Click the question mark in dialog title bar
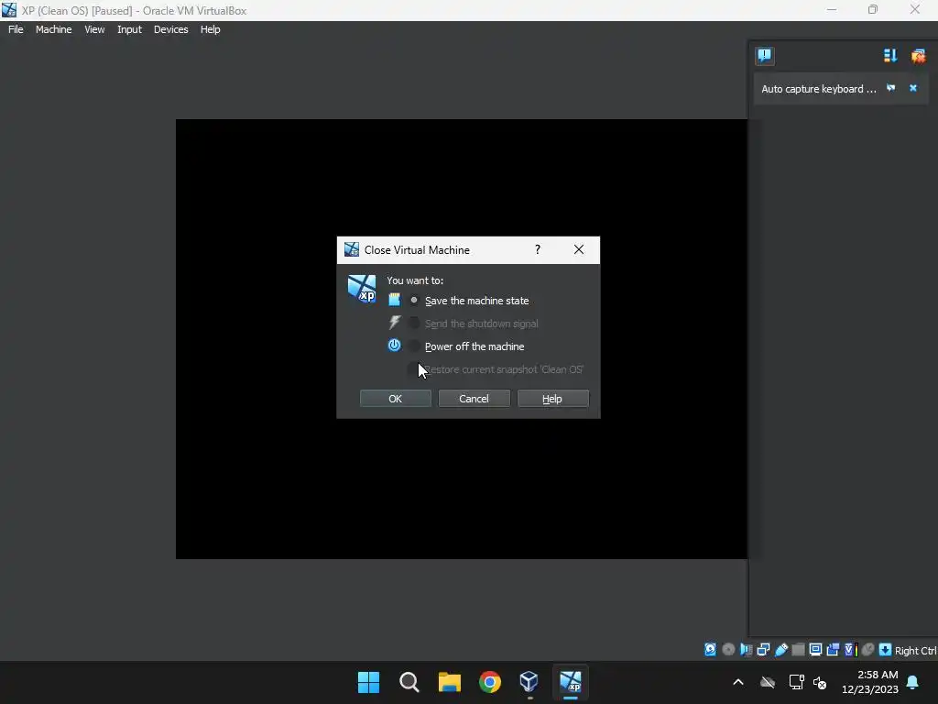Screen dimensions: 938x704 [x=537, y=249]
